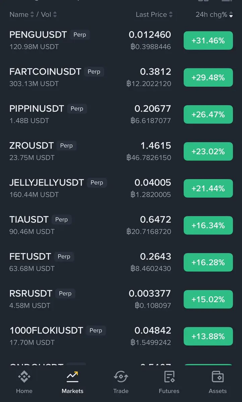Tap RSRUSDT +15.02% badge

point(208,299)
